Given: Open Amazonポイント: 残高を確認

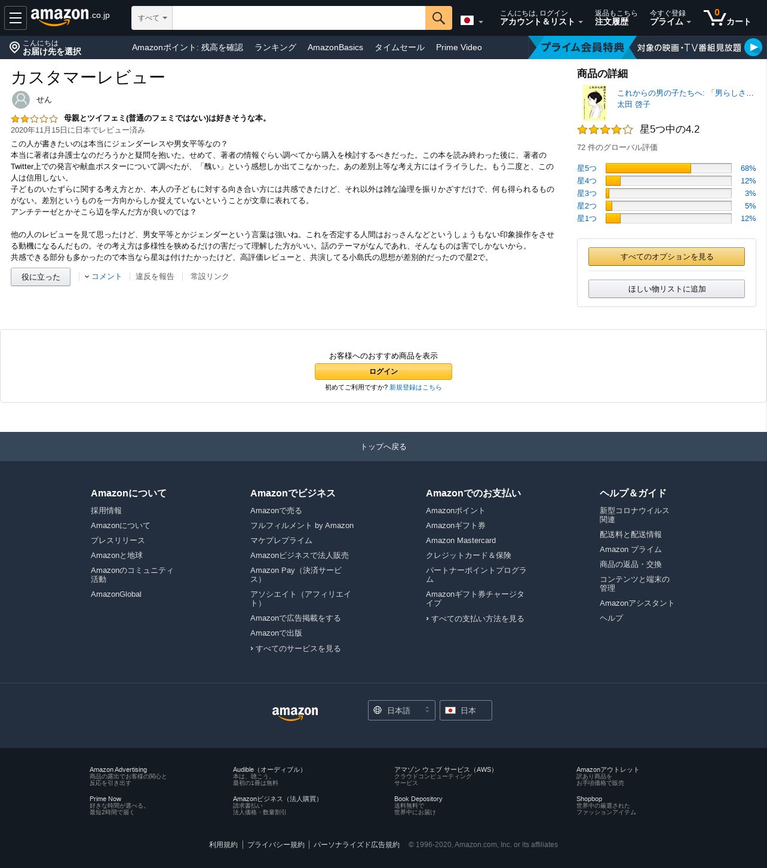Looking at the screenshot, I should tap(188, 47).
